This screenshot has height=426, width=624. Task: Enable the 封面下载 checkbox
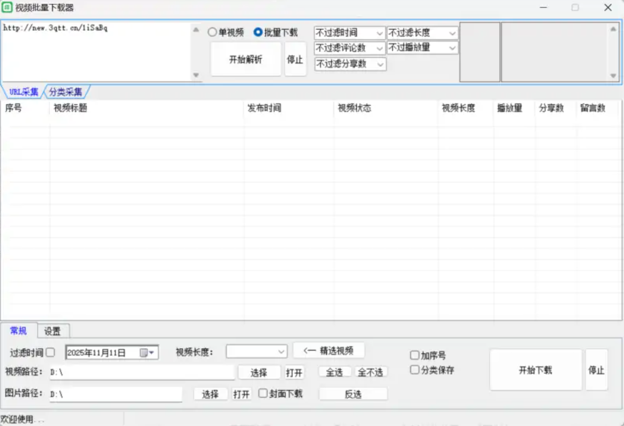point(263,394)
